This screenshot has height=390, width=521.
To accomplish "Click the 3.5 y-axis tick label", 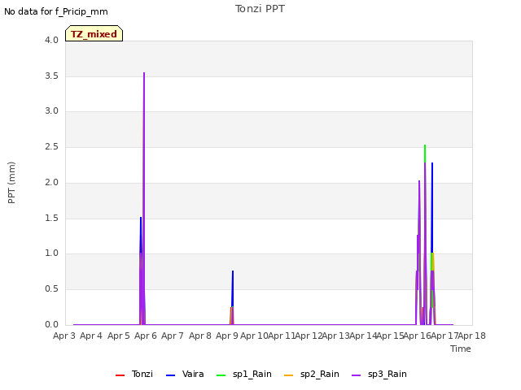I will [x=51, y=76].
